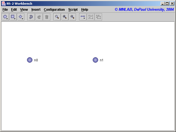Open the View menu

pyautogui.click(x=24, y=10)
